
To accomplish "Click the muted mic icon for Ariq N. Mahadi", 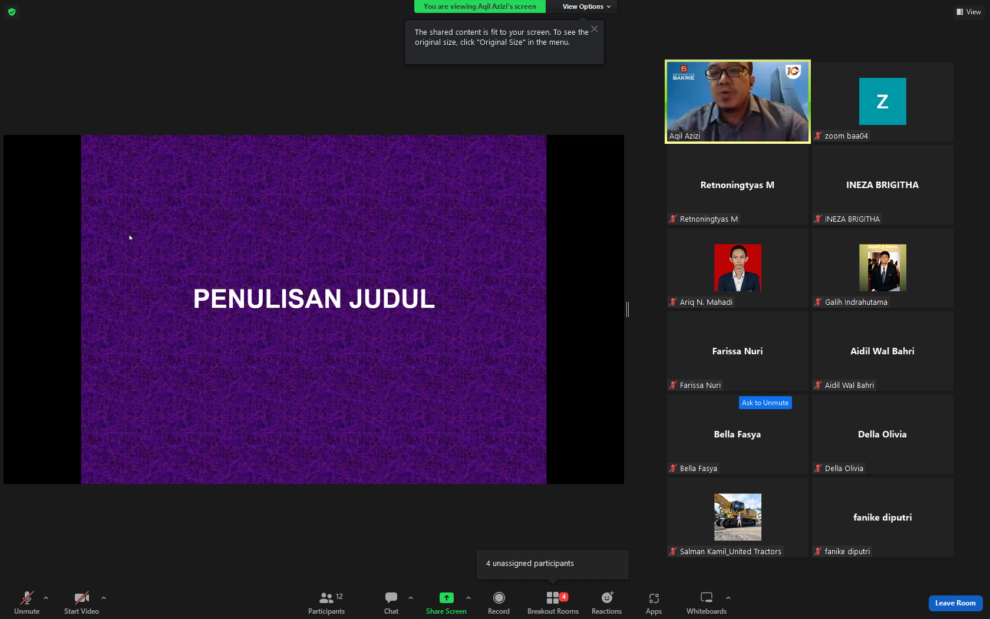I will click(673, 302).
